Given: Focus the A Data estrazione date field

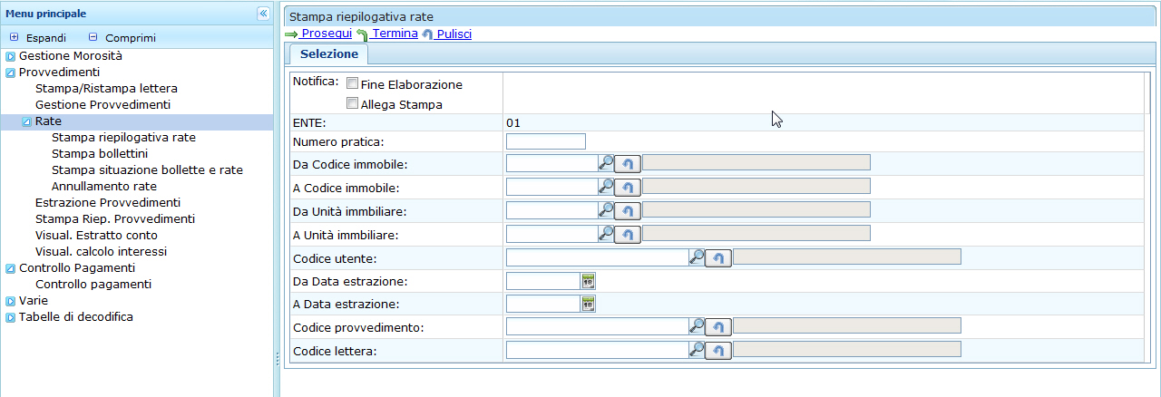Looking at the screenshot, I should [x=543, y=305].
